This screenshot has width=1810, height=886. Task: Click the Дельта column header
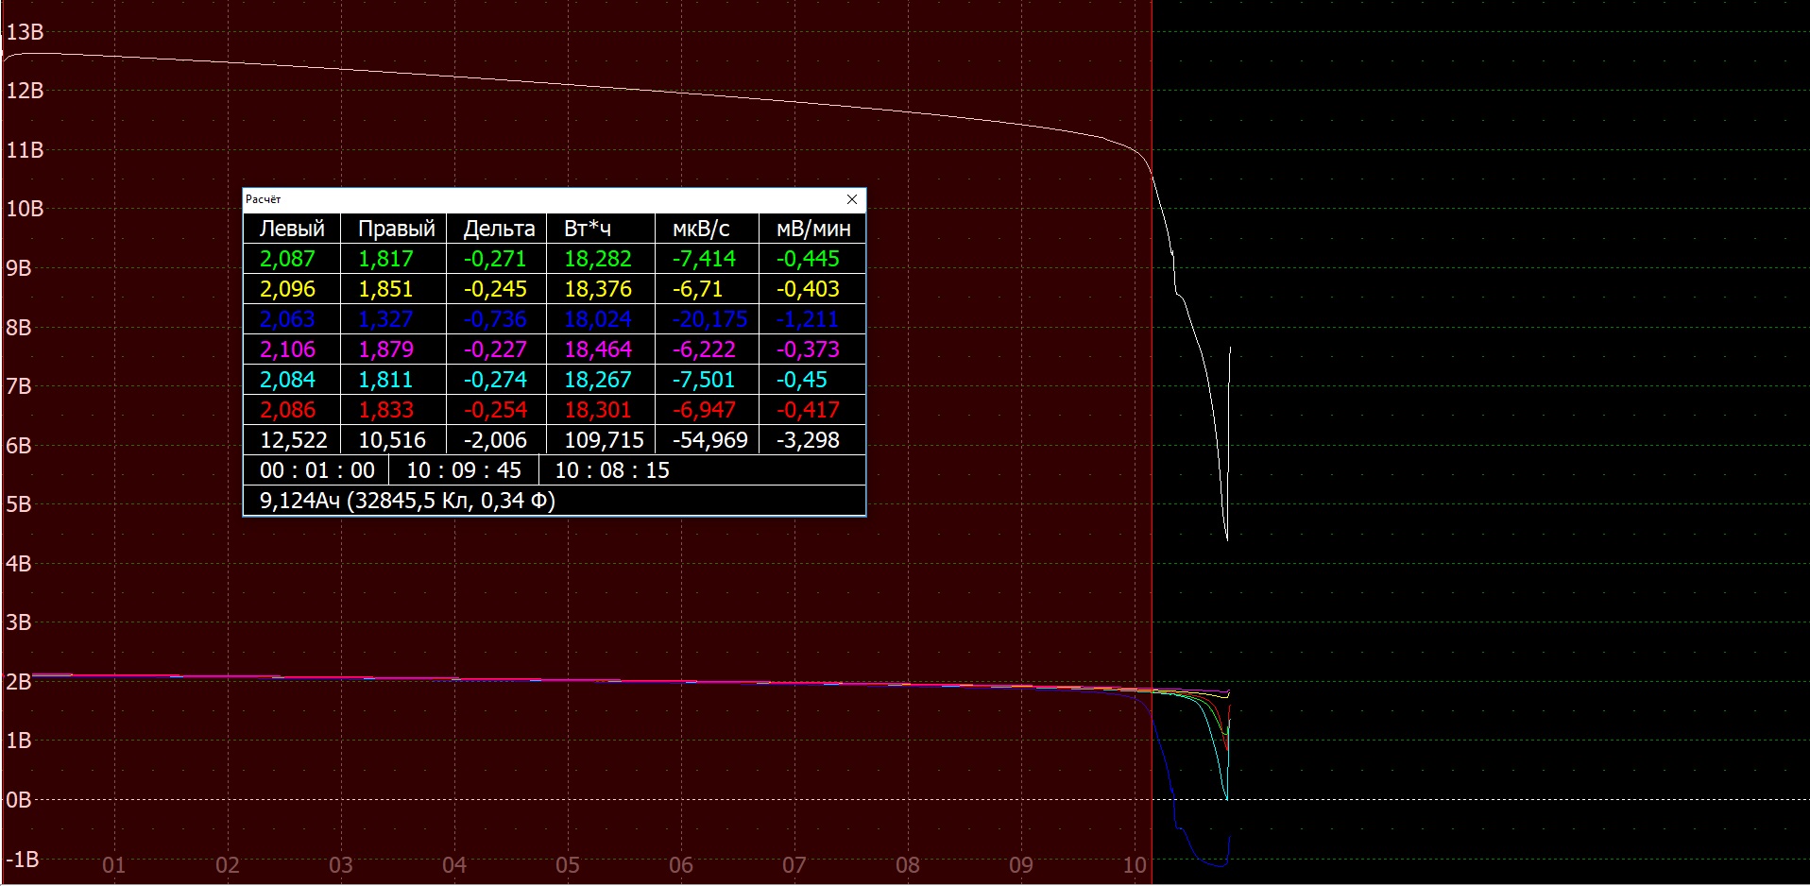[499, 229]
